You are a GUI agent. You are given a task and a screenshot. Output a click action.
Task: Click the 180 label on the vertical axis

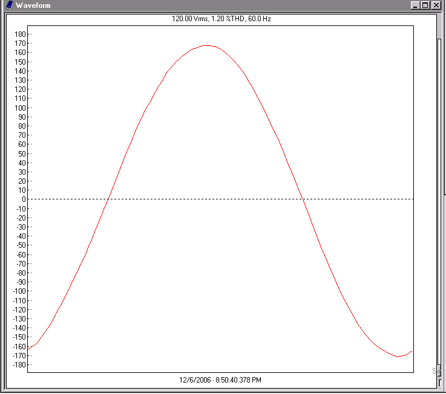[x=19, y=34]
